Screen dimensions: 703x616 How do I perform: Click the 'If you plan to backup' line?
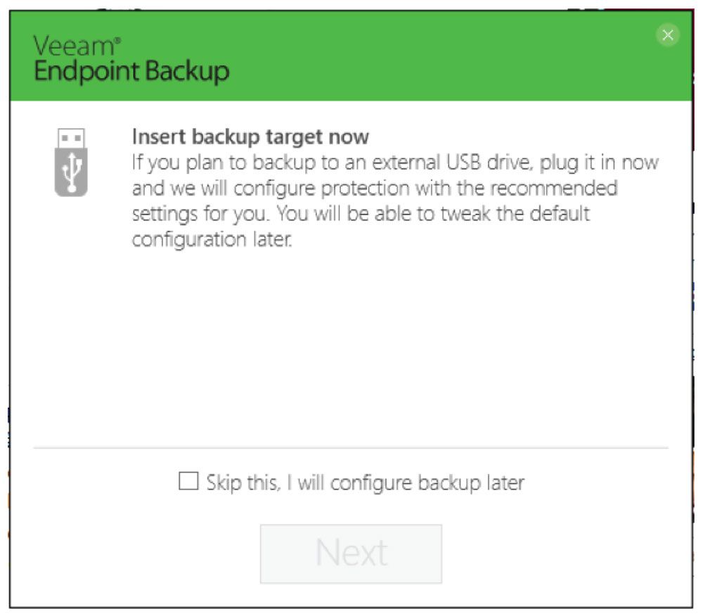395,162
